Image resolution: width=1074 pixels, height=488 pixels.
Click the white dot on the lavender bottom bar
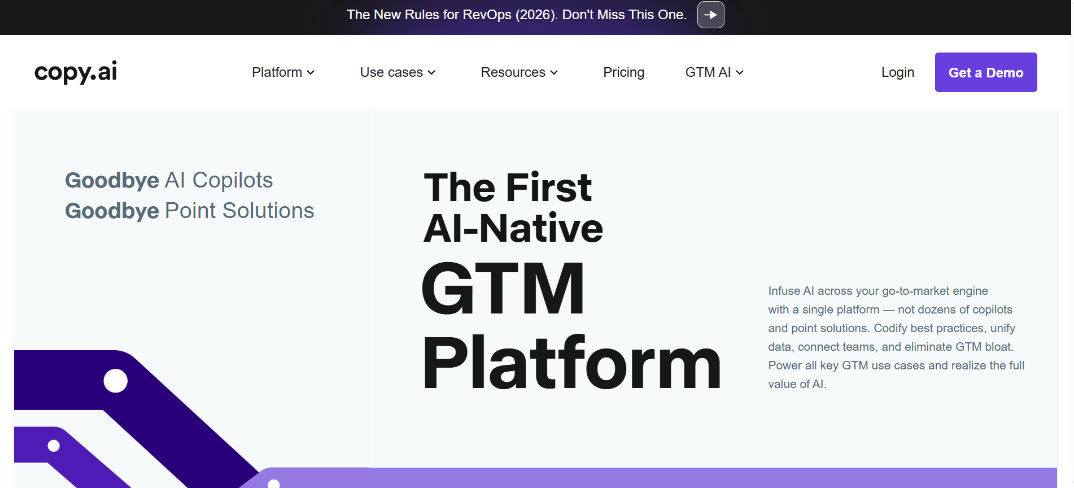[x=274, y=483]
